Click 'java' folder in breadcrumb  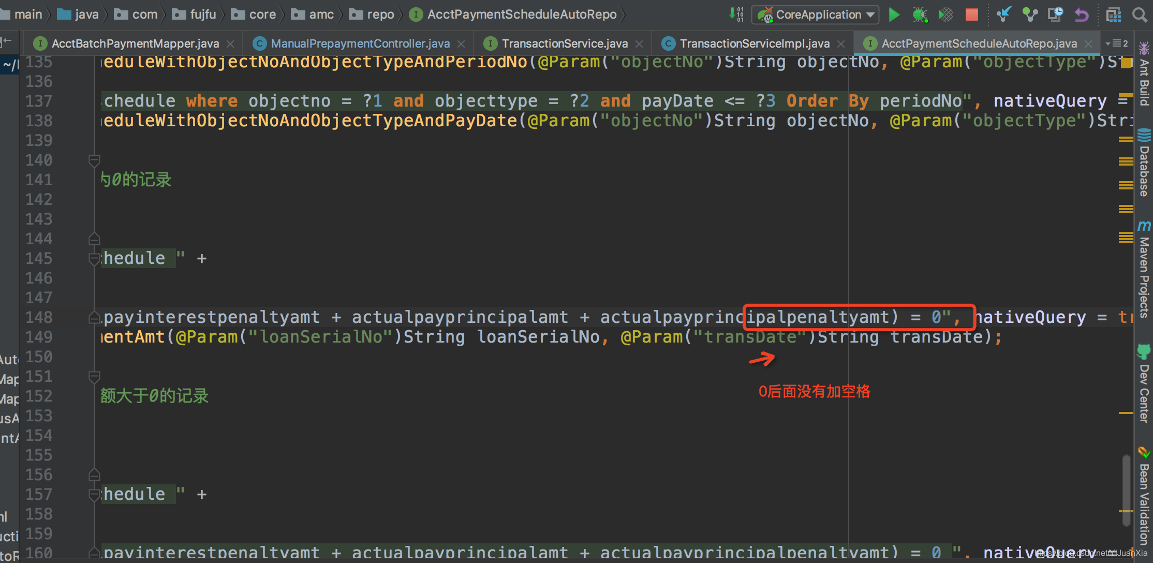[x=78, y=14]
